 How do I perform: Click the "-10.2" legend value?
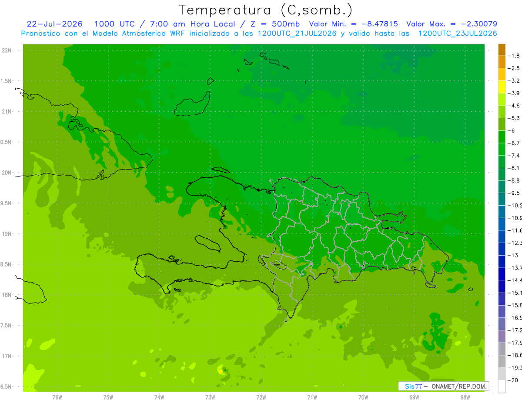click(515, 205)
